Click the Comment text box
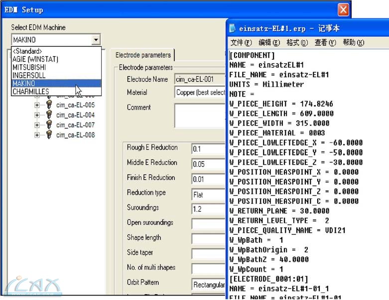Viewport: 389px width, 300px height. (x=200, y=116)
